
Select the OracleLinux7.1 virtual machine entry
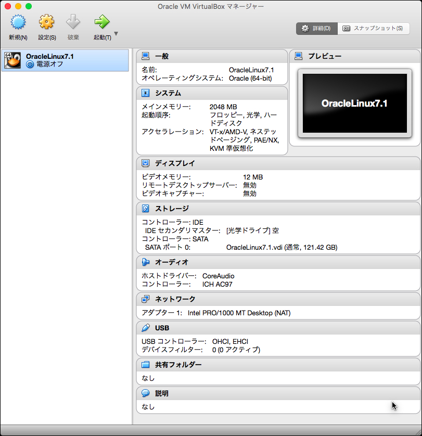click(65, 60)
